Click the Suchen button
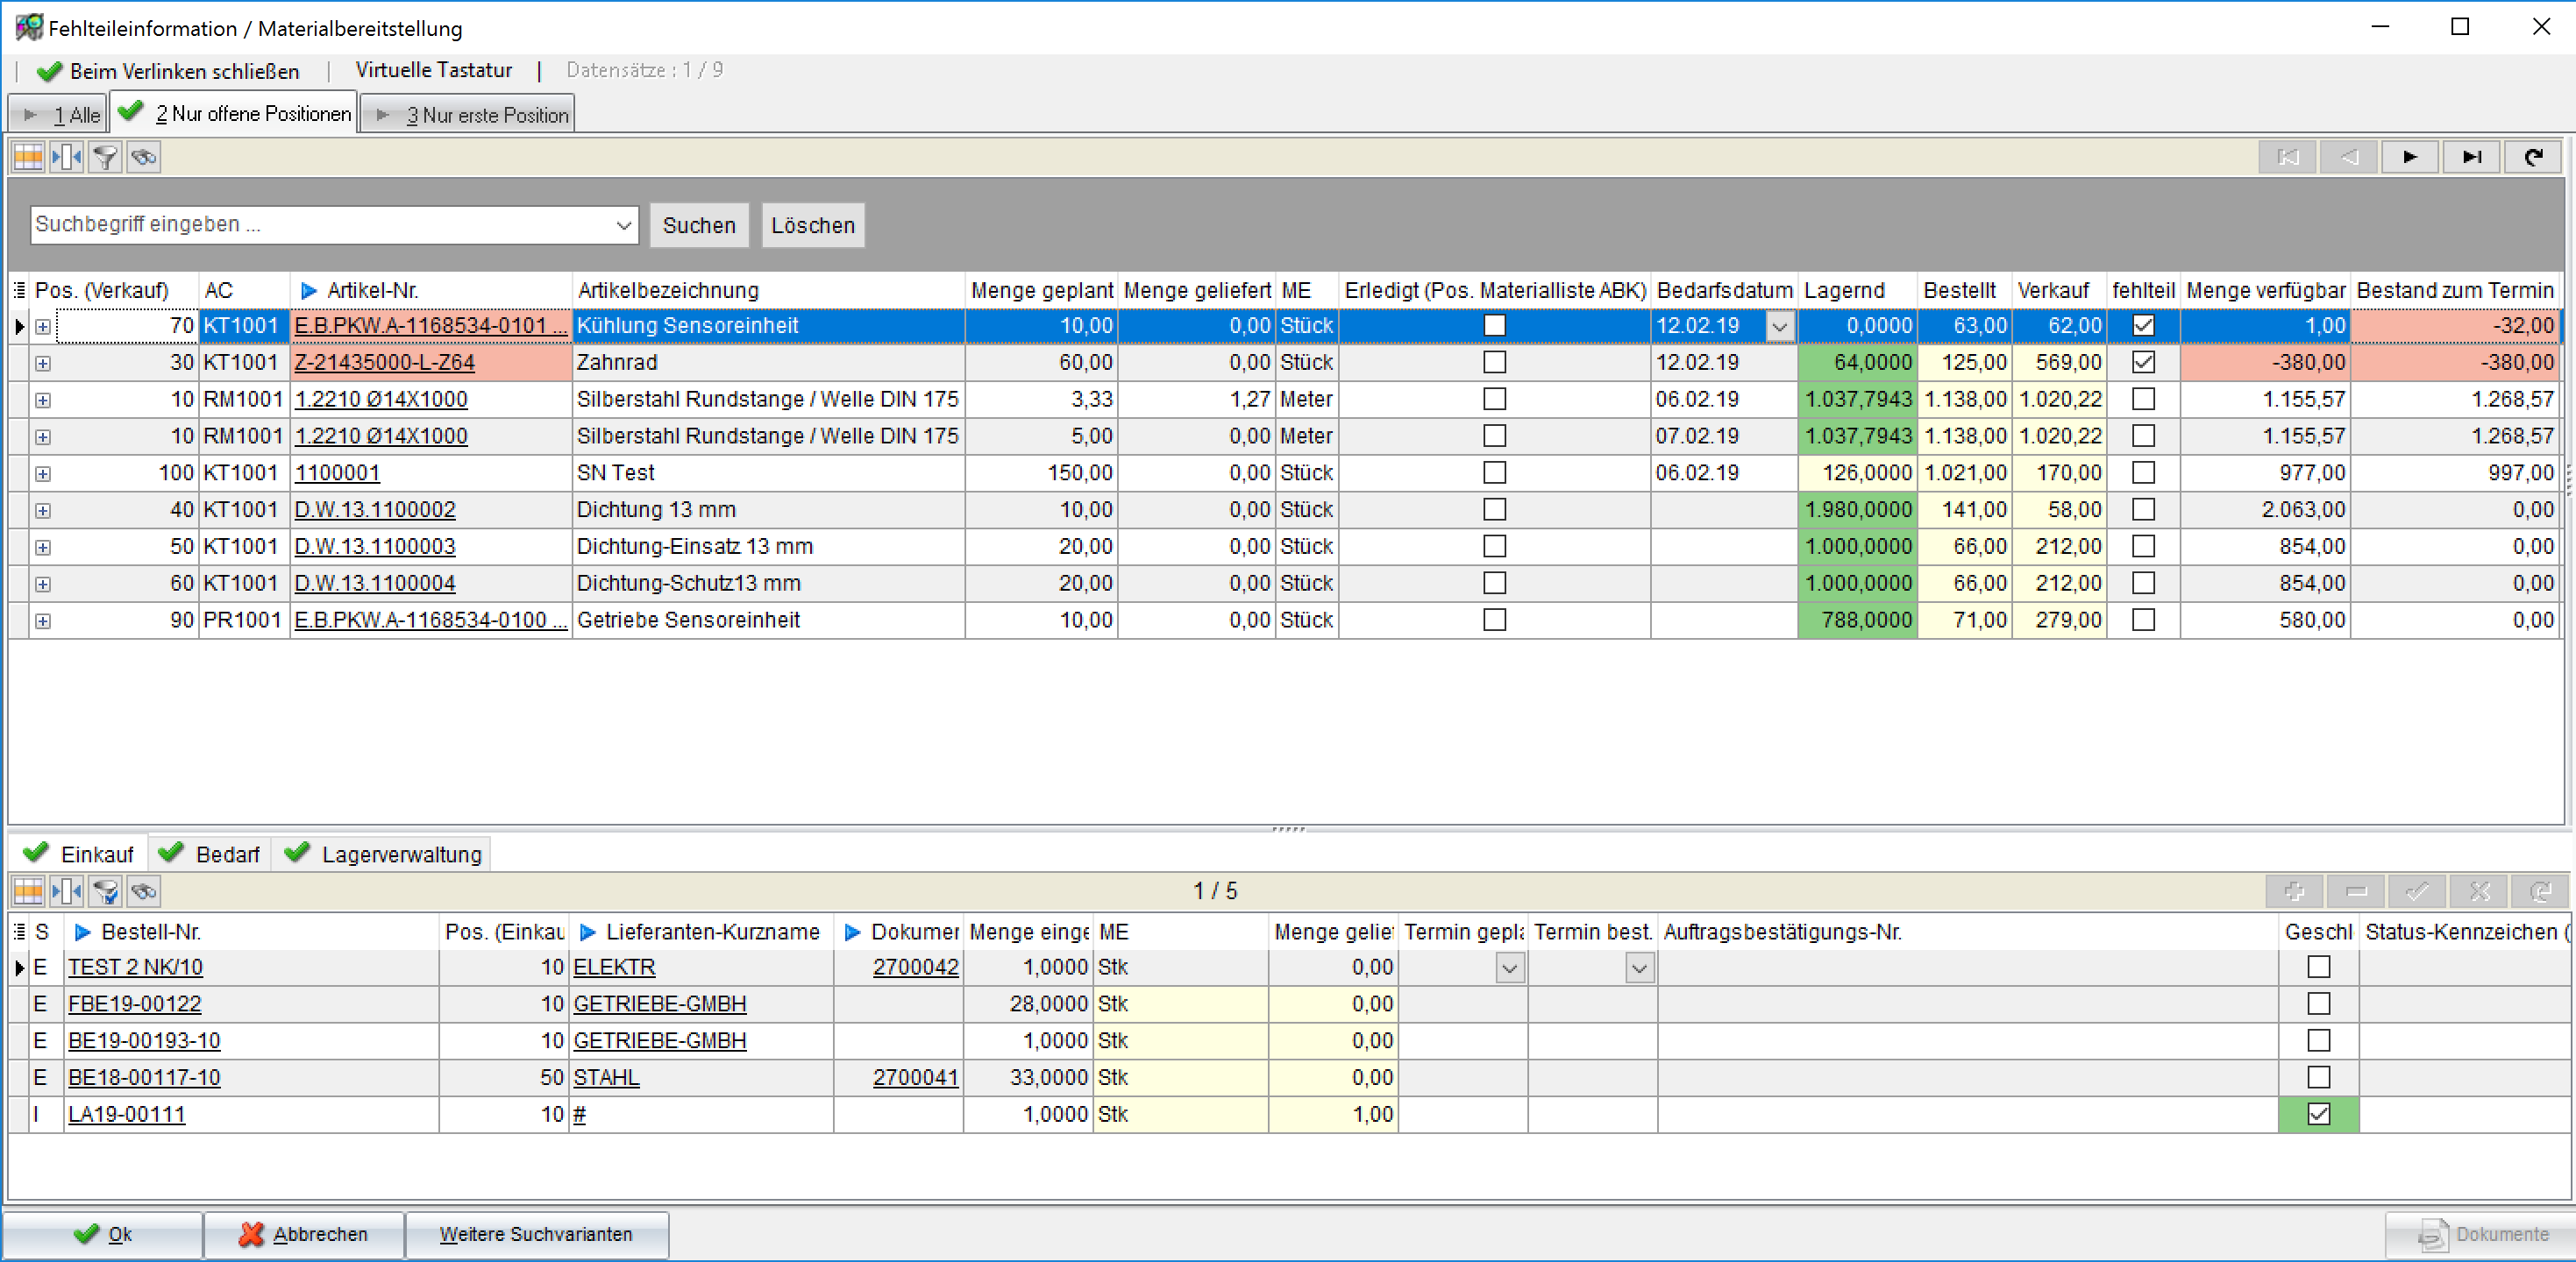 tap(698, 225)
